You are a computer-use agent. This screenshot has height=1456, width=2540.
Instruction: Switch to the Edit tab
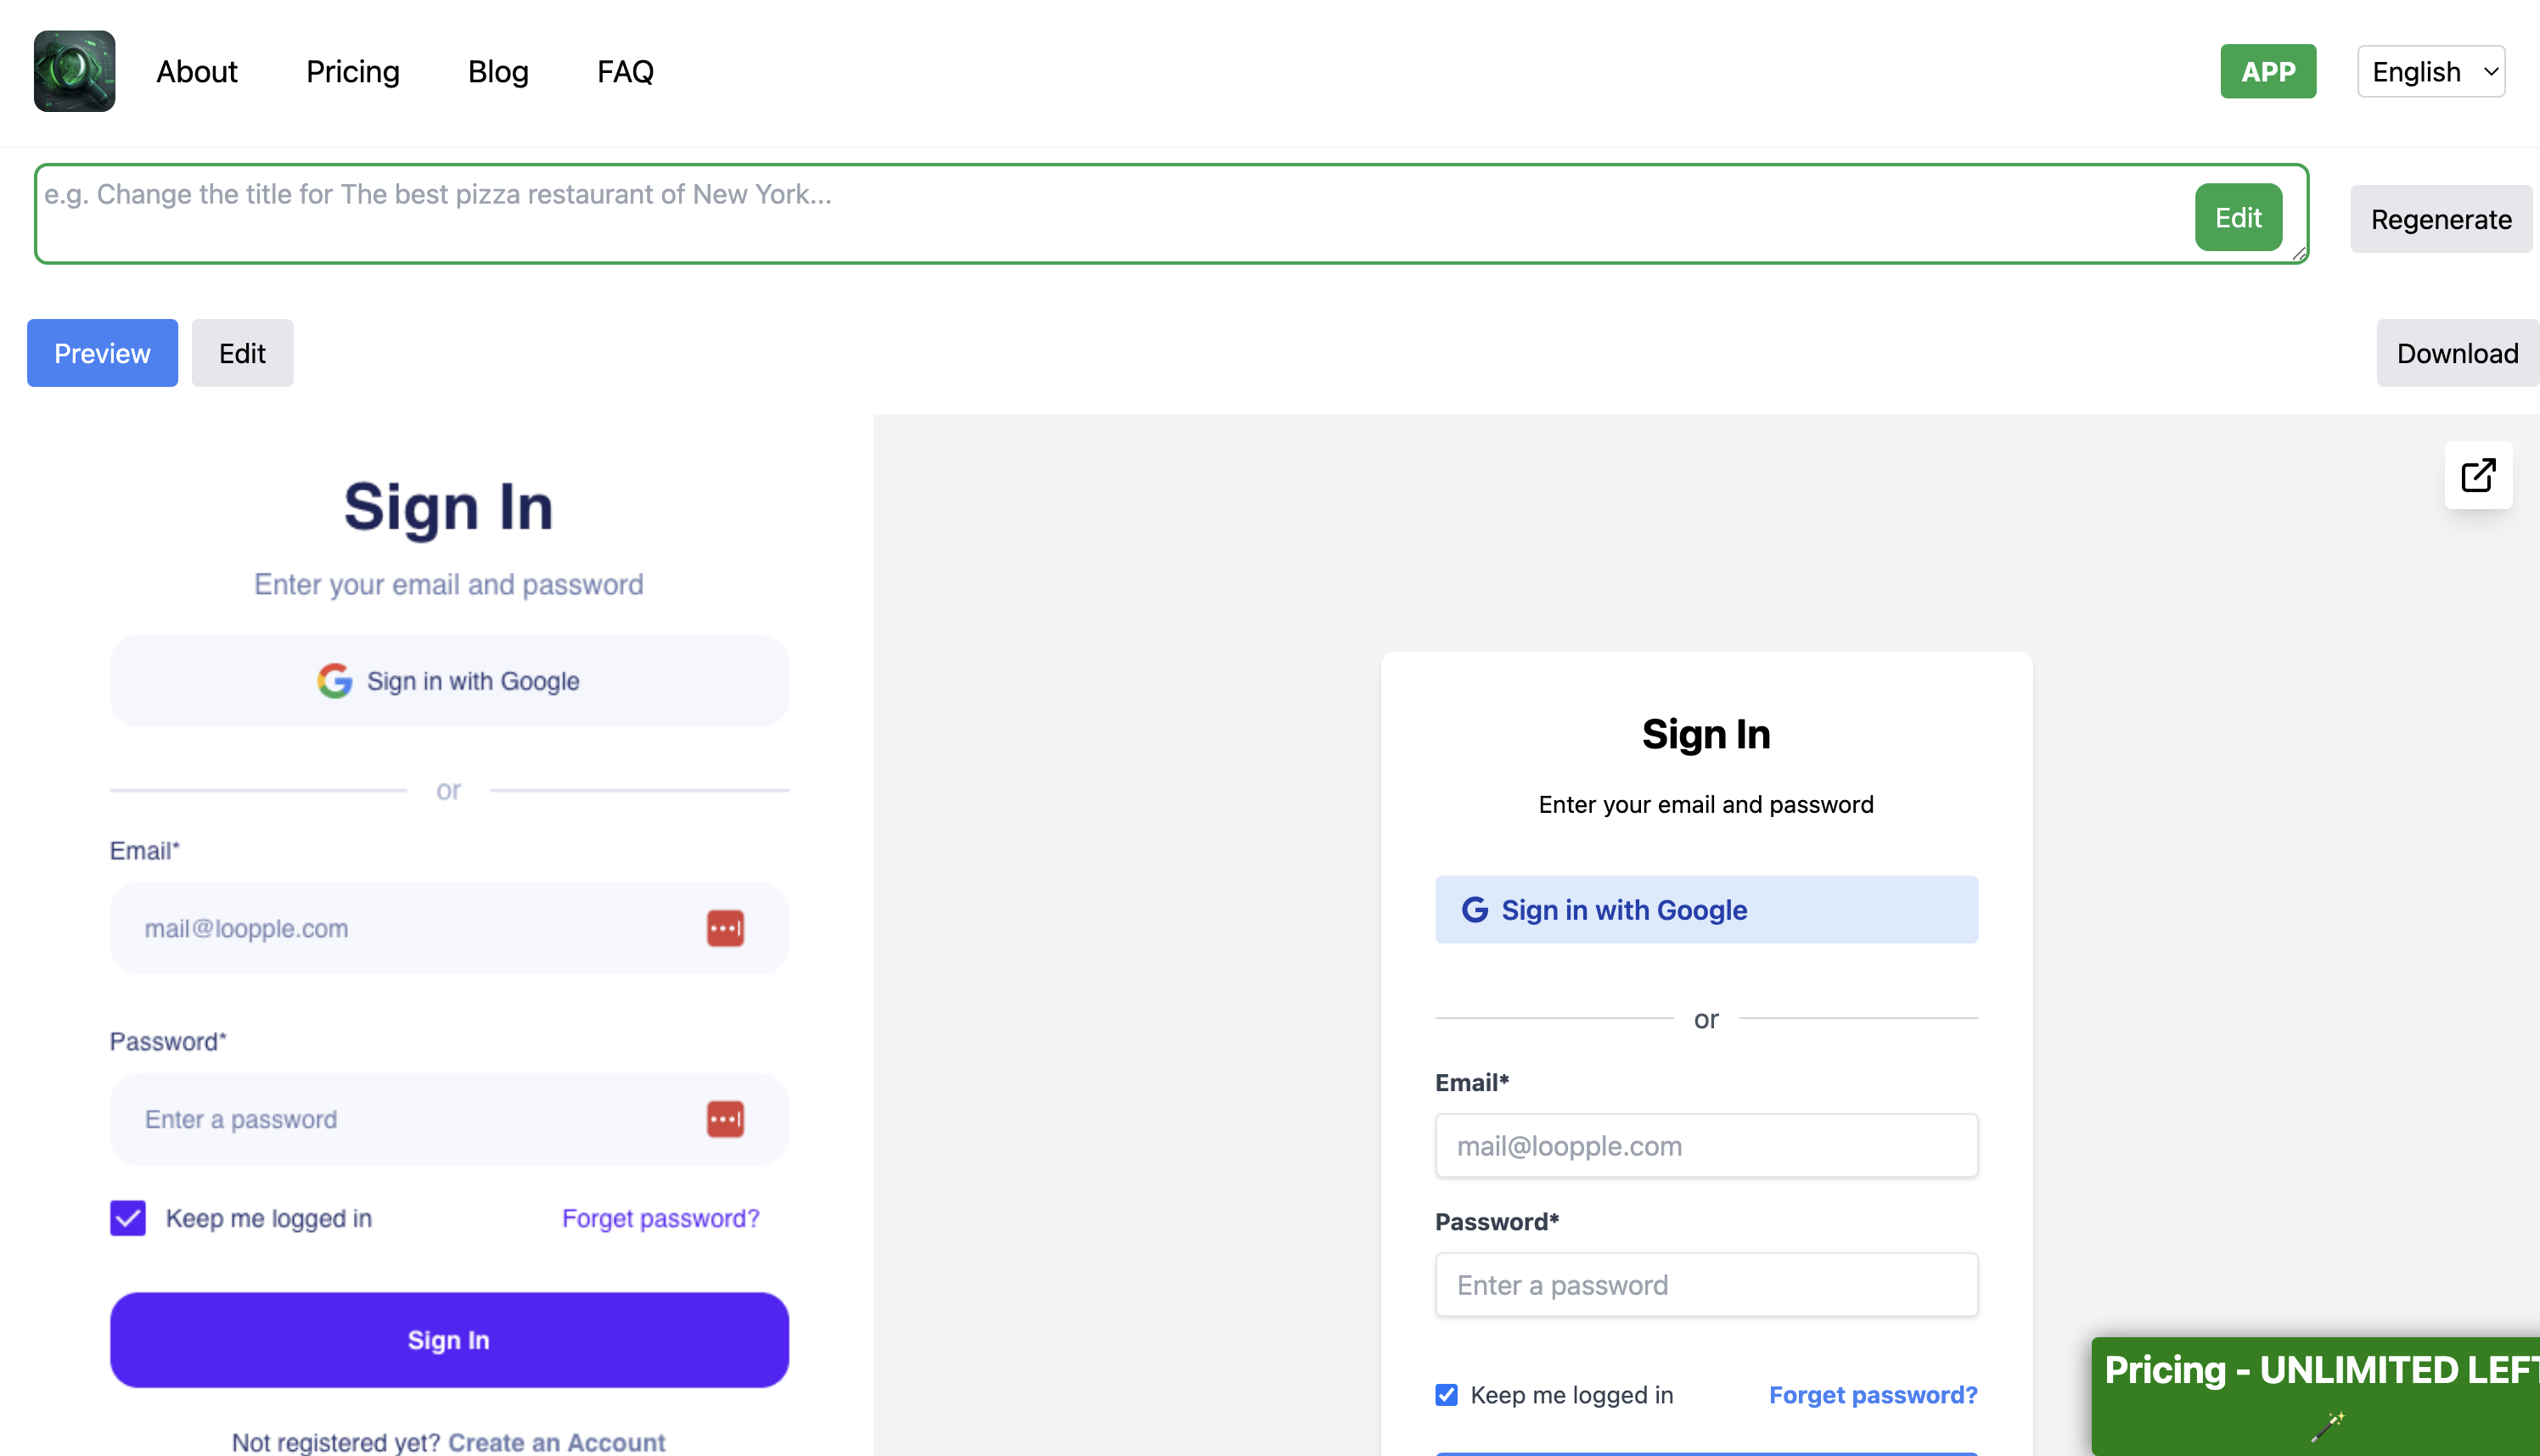[x=242, y=353]
